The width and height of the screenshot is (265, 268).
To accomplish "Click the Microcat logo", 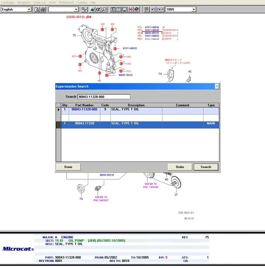I will point(18,249).
